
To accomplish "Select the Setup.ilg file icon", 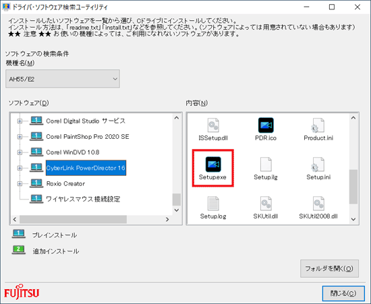I will 266,164.
